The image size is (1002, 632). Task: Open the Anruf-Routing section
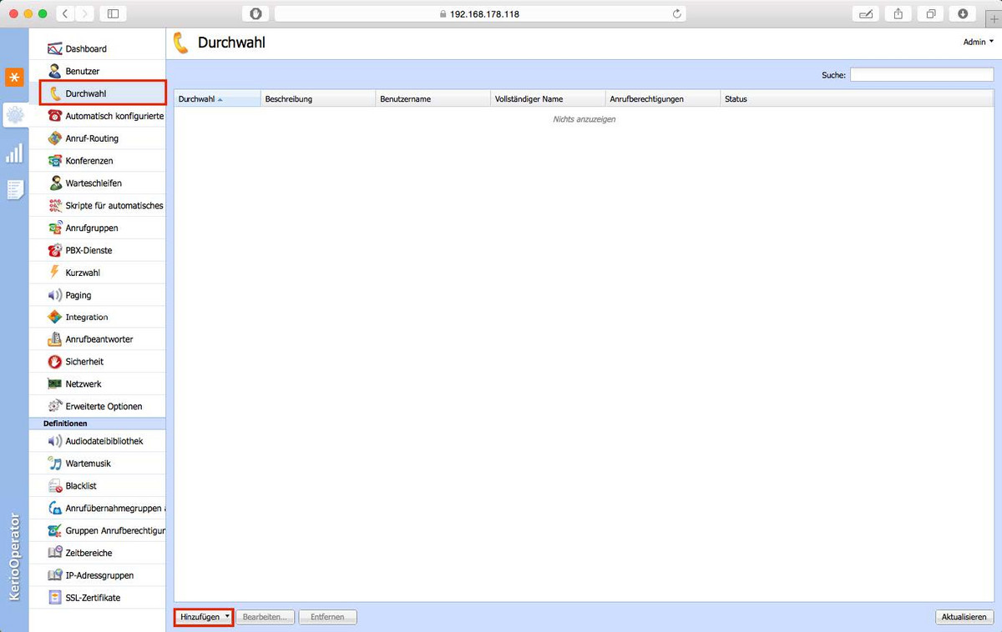92,138
